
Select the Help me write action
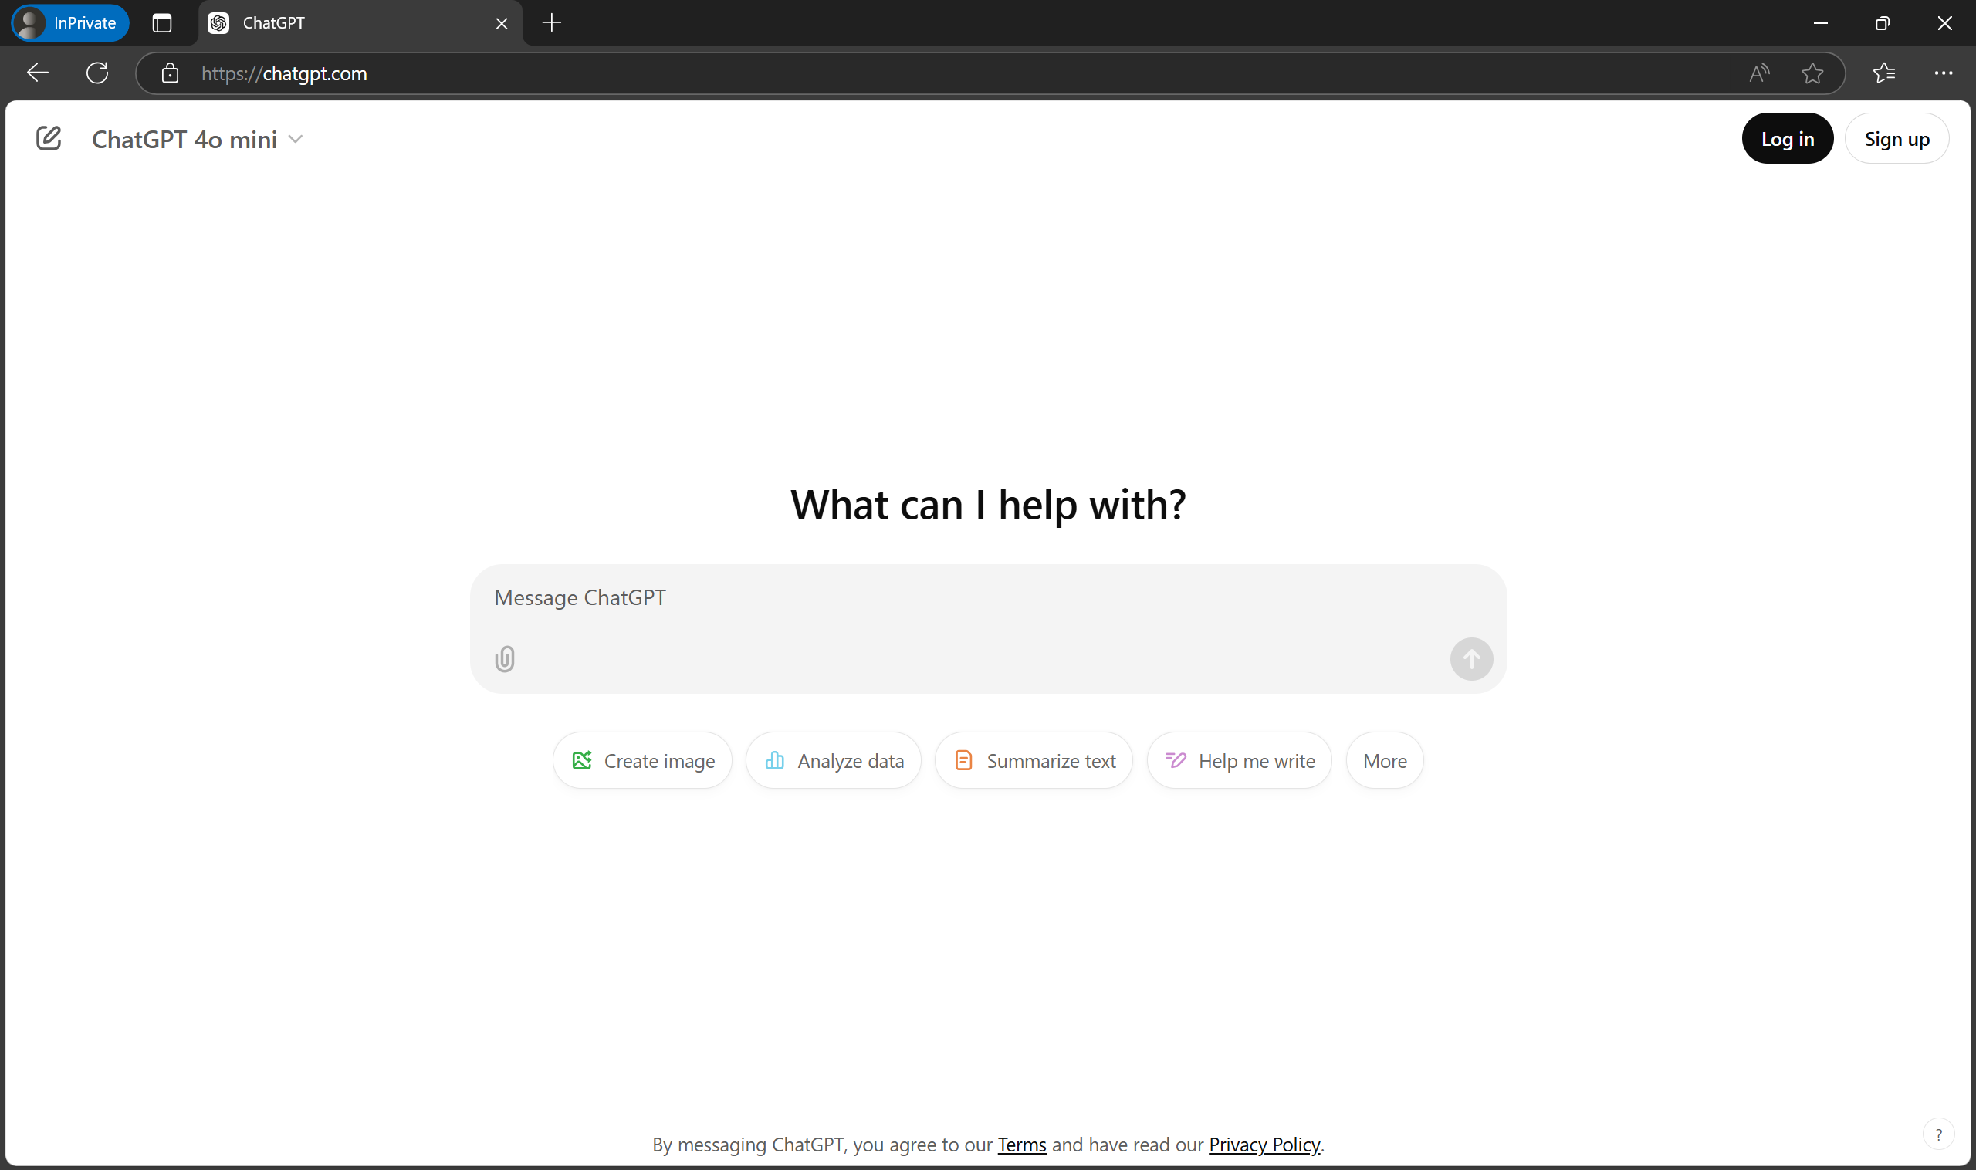point(1238,760)
